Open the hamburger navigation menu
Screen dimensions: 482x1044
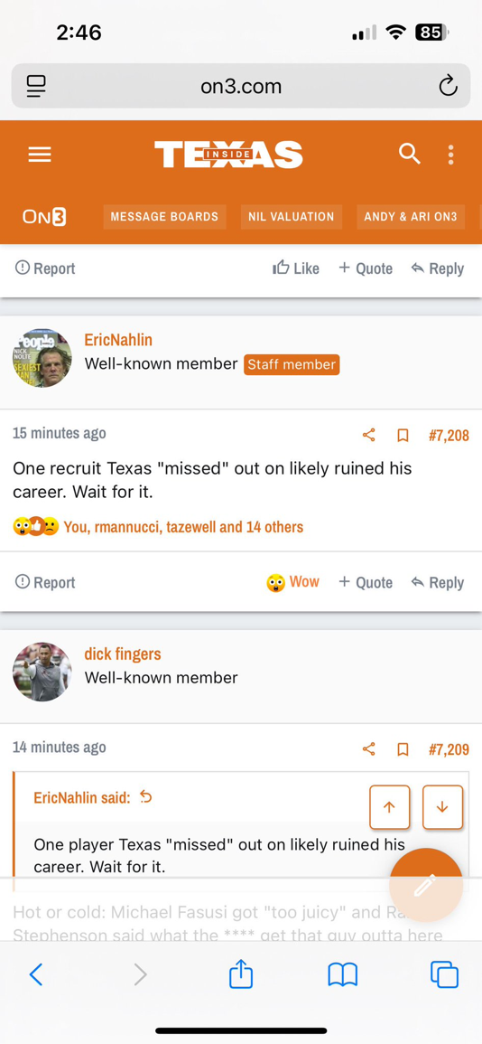point(39,155)
